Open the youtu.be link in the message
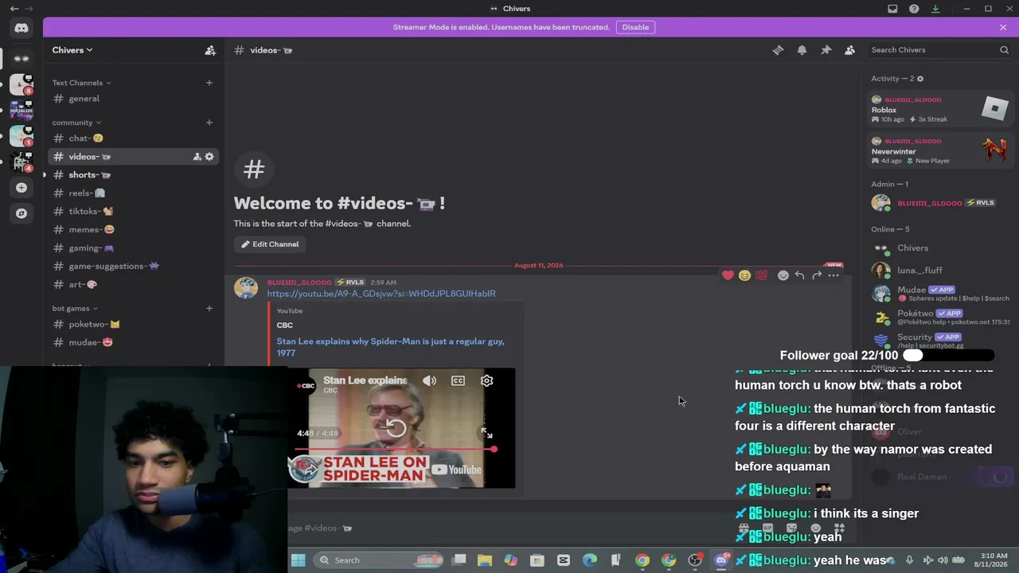Image resolution: width=1019 pixels, height=573 pixels. point(381,294)
